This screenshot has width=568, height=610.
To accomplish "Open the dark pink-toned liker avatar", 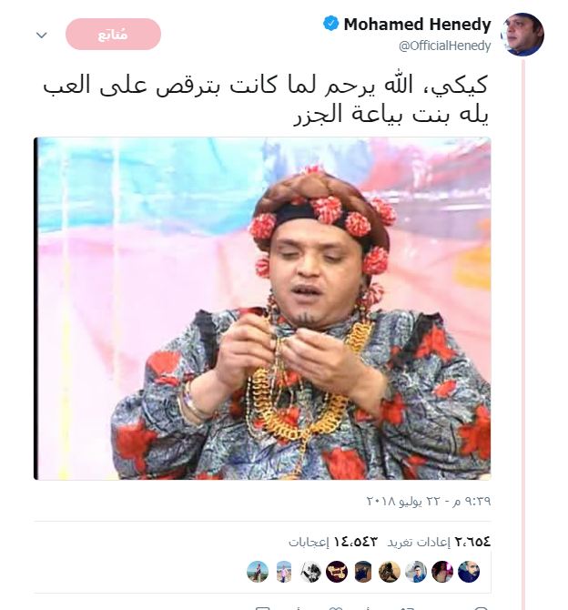I will pyautogui.click(x=442, y=572).
